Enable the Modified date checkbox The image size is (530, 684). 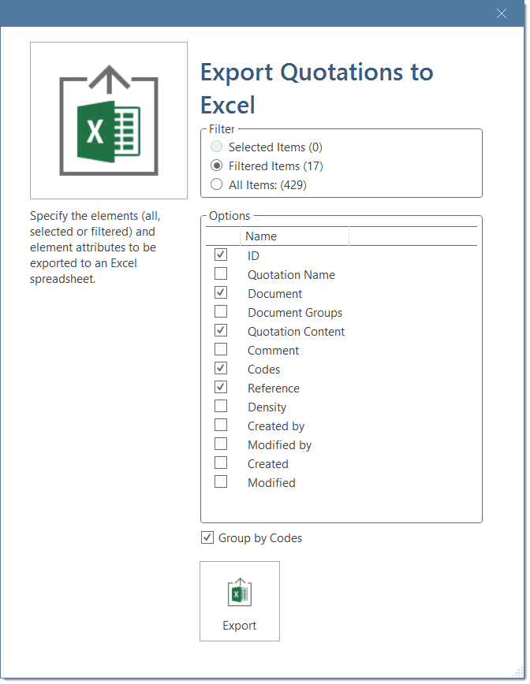point(221,481)
